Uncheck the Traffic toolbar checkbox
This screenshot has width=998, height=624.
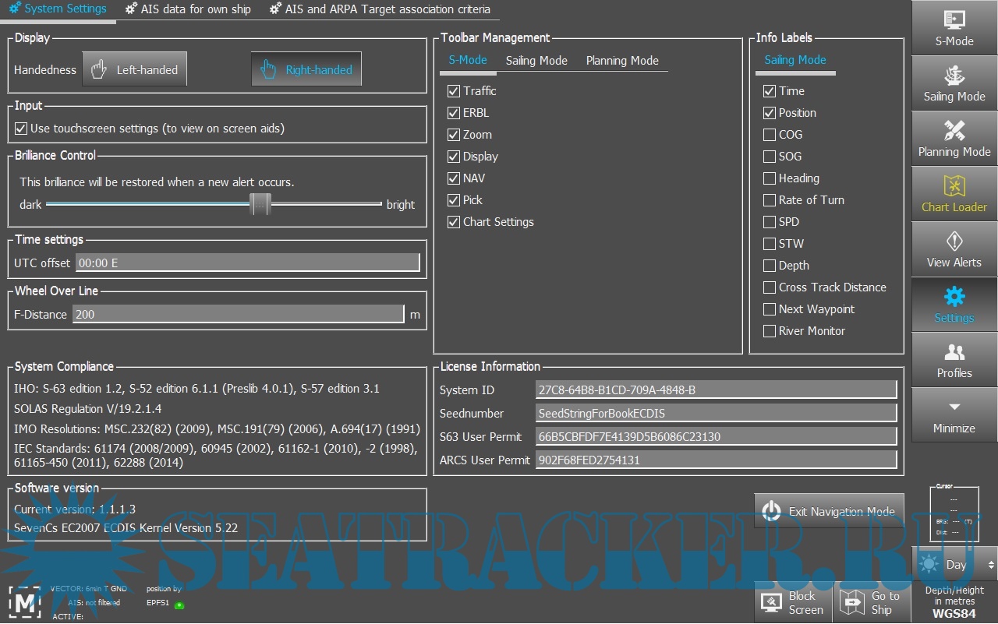454,91
